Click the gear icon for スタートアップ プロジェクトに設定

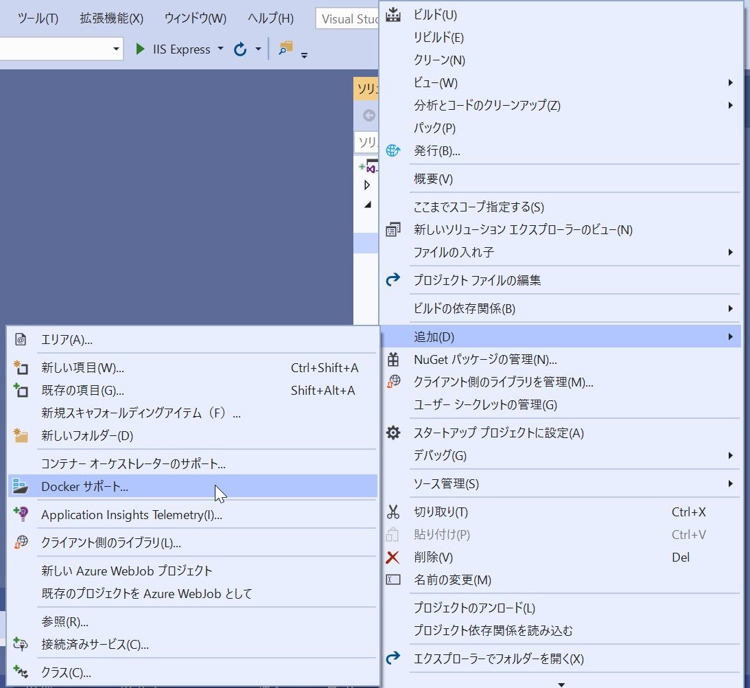392,433
